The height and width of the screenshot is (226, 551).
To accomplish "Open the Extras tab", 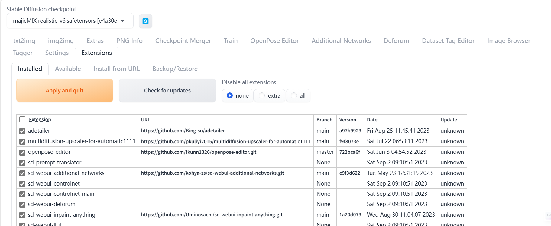I will click(95, 41).
